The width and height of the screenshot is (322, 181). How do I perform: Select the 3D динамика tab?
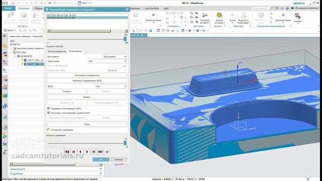[75, 51]
